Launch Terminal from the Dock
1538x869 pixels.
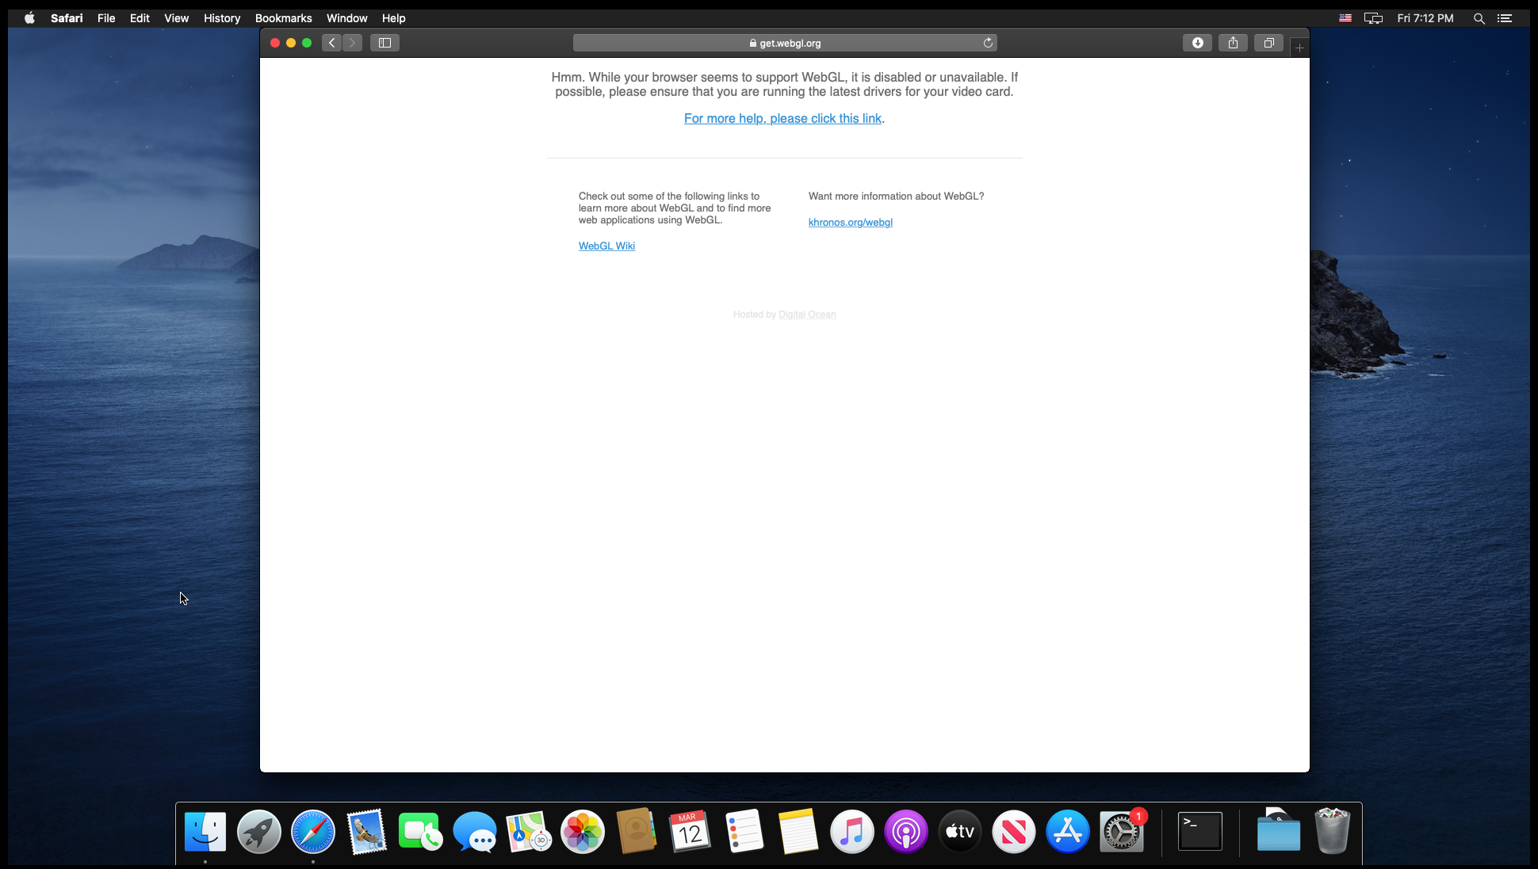click(x=1199, y=832)
